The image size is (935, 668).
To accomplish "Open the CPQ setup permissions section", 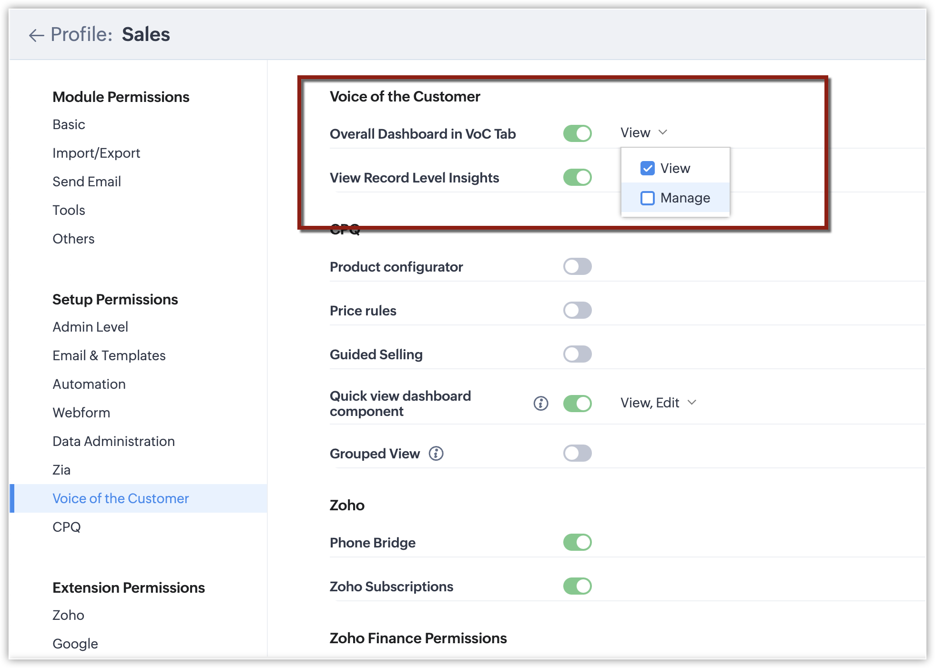I will (67, 527).
